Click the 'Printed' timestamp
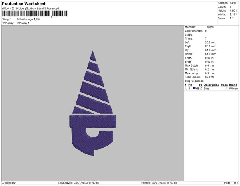240x186 pixels. 159,183
